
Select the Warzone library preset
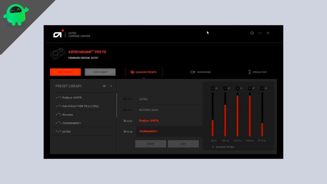[x=84, y=114]
